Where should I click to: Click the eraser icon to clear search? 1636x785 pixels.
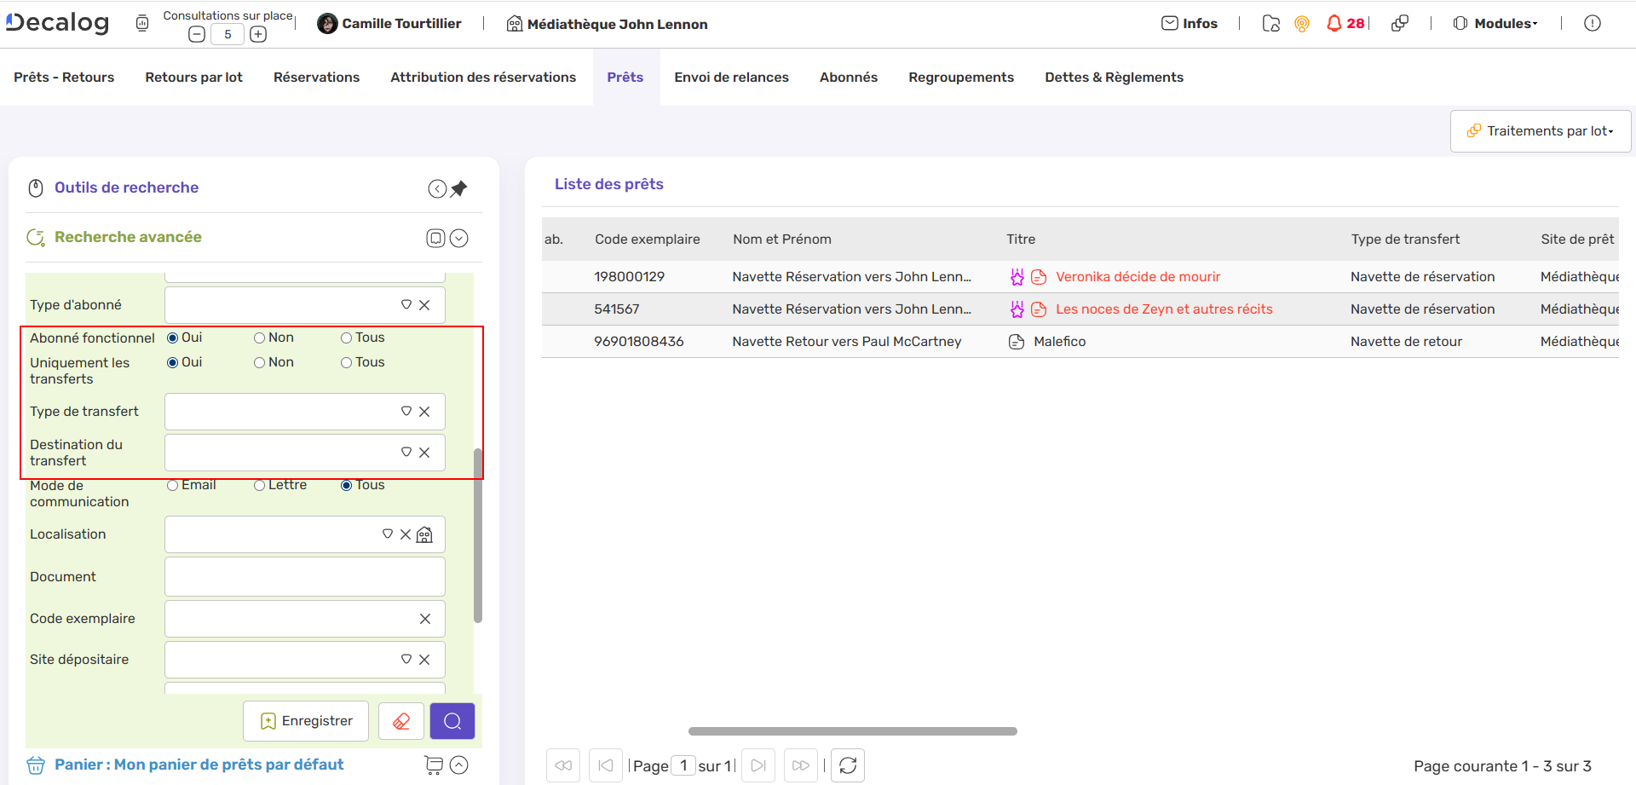pos(400,721)
